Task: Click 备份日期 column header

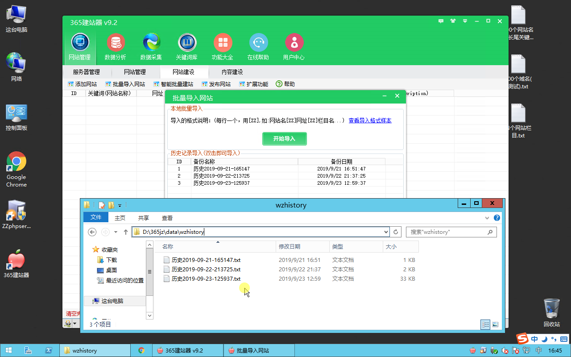Action: 341,162
